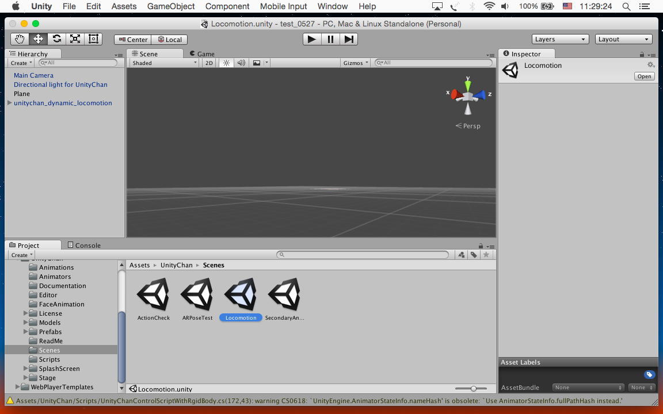Select the Rect transform tool
This screenshot has width=663, height=414.
tap(93, 39)
